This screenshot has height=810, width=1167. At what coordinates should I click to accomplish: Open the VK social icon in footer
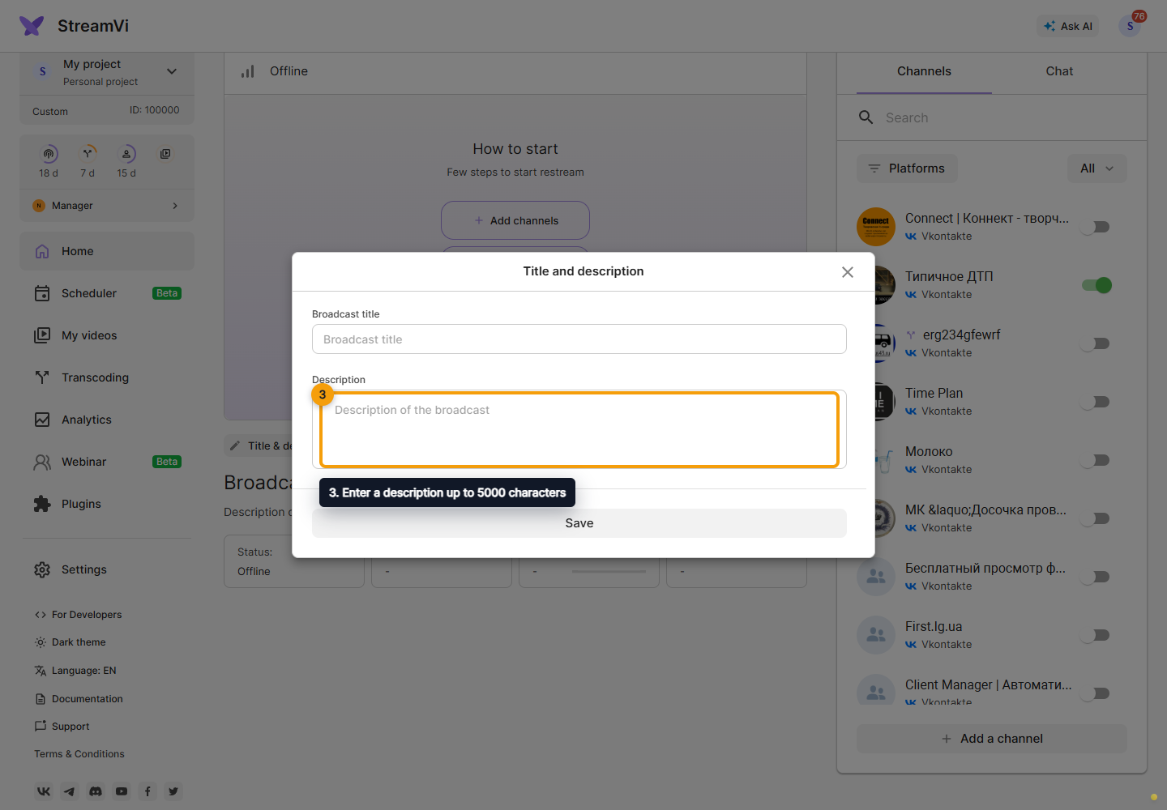(x=44, y=791)
